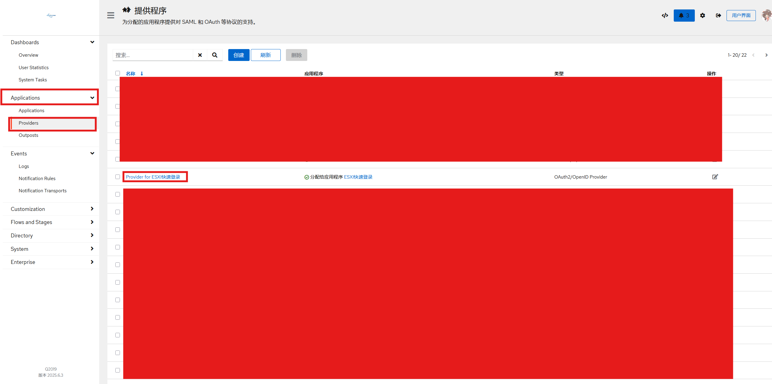
Task: Click the sign-out arrow icon
Action: point(719,15)
